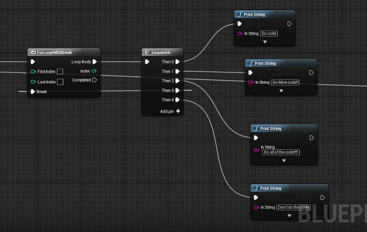Click In String pin of 'Do all of the code' node
This screenshot has width=367, height=232.
click(x=257, y=150)
